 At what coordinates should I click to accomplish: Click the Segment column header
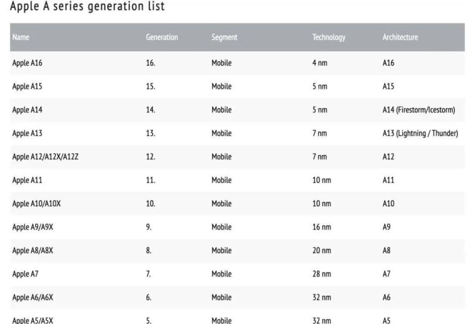click(x=224, y=37)
